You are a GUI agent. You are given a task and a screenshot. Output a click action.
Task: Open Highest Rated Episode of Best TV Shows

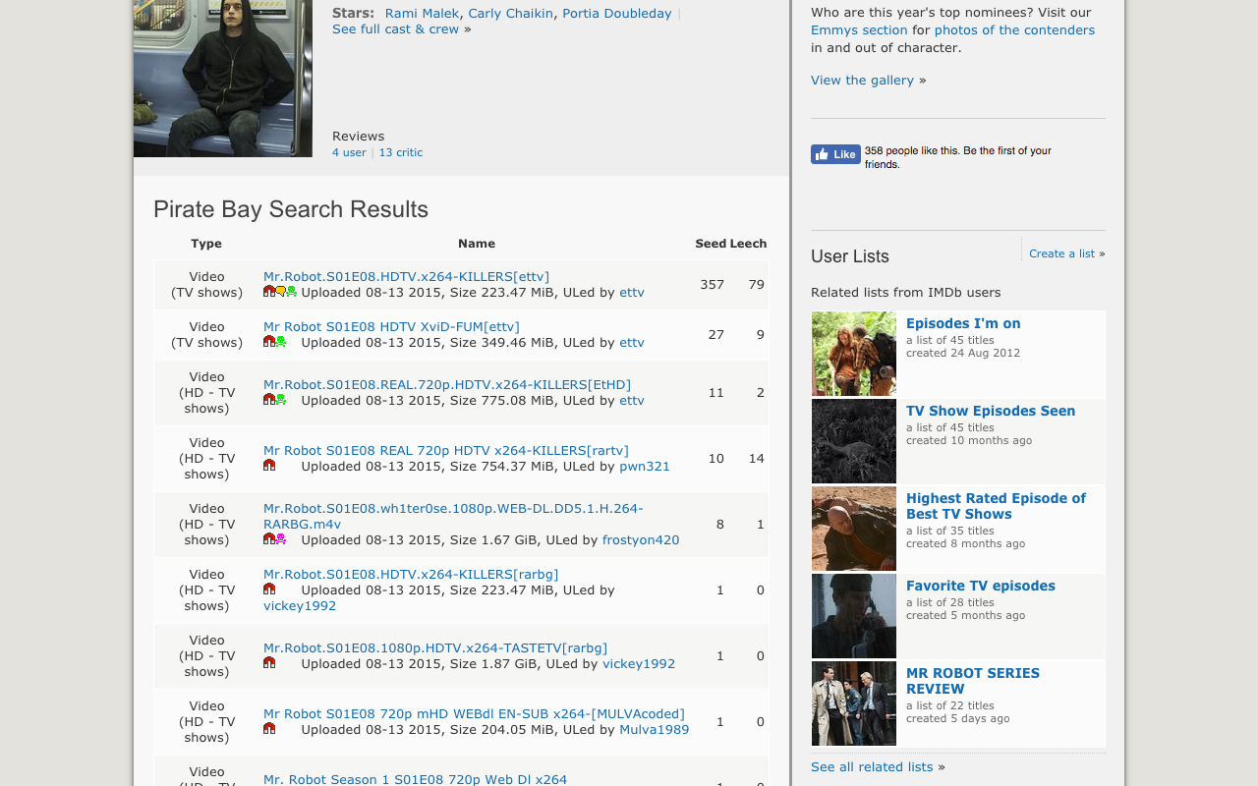pos(996,506)
